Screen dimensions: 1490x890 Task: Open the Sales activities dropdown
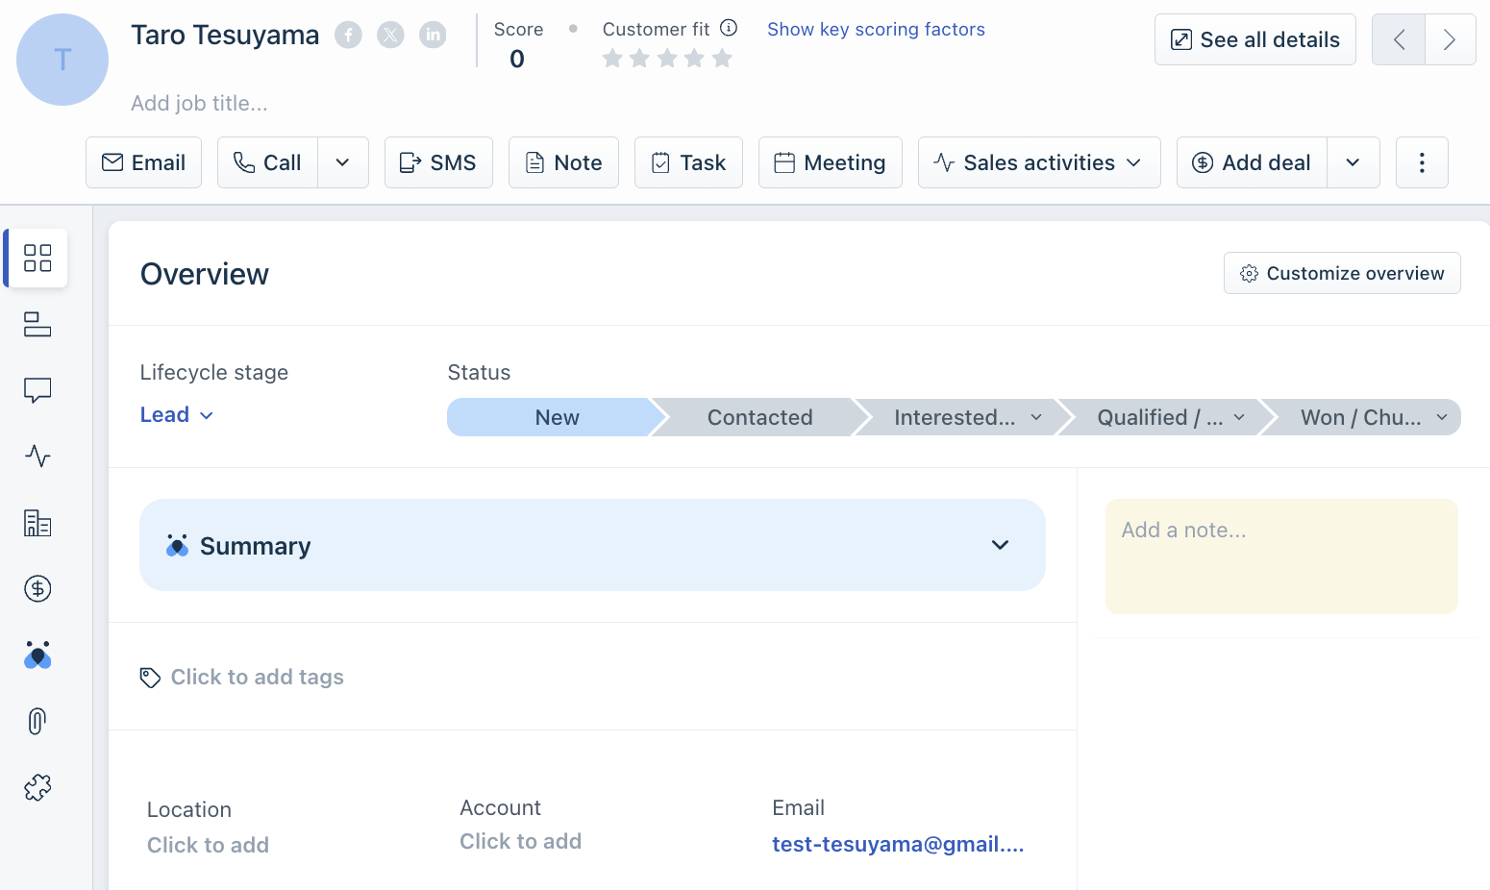click(1039, 162)
